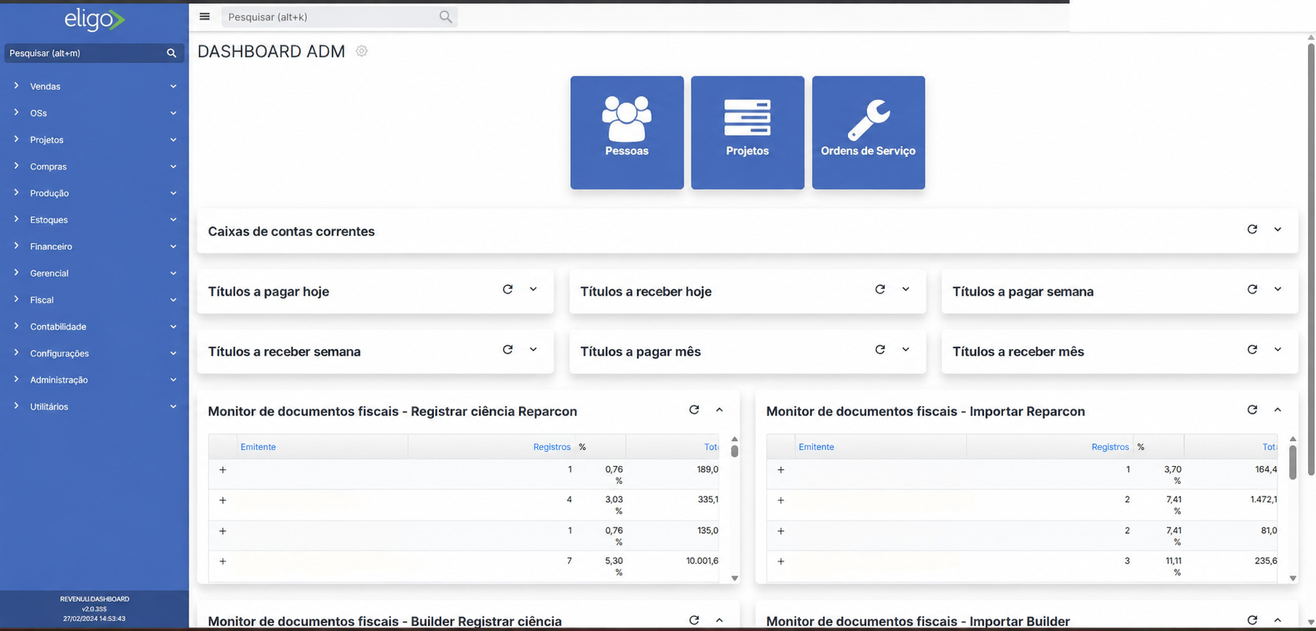Refresh the Títulos a pagar semana panel

pyautogui.click(x=1252, y=289)
